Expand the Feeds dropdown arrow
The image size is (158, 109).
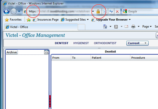point(121,26)
